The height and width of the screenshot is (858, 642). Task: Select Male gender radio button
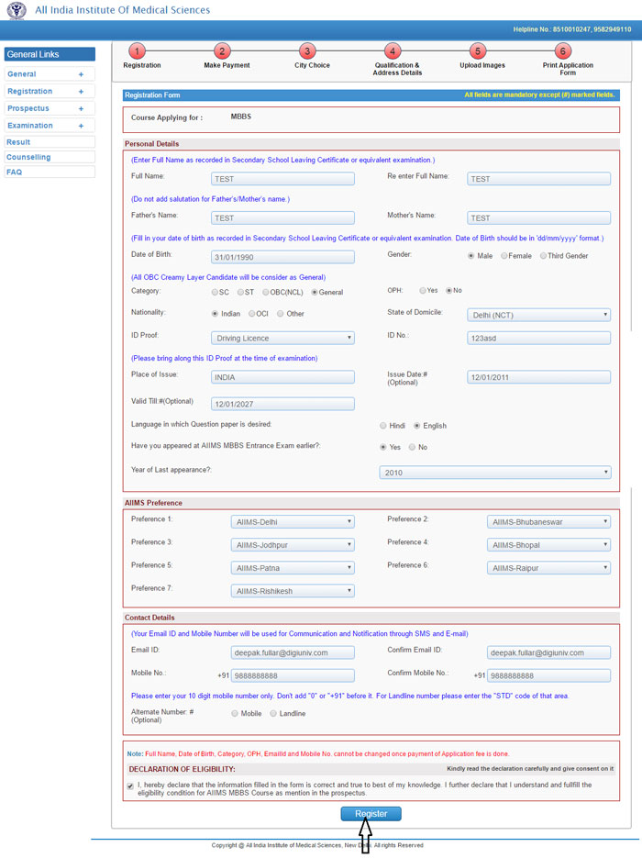(470, 255)
